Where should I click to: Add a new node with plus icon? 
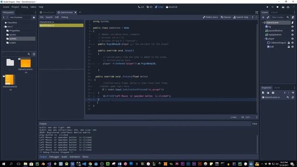tap(263, 17)
